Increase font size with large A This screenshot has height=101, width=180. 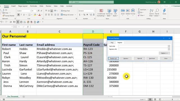39,11
